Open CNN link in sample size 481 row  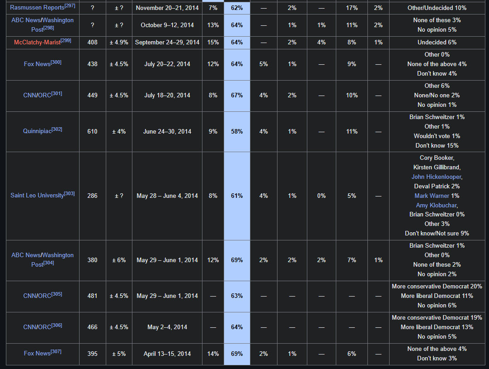point(30,296)
